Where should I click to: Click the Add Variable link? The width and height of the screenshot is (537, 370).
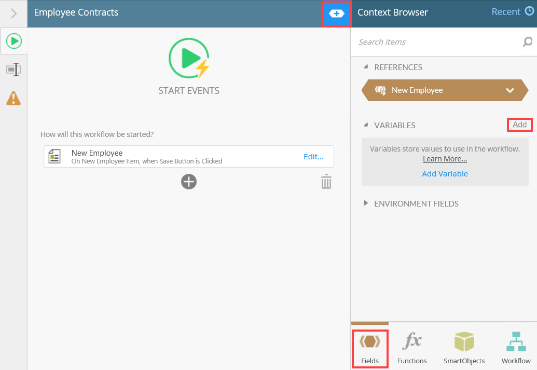(445, 174)
